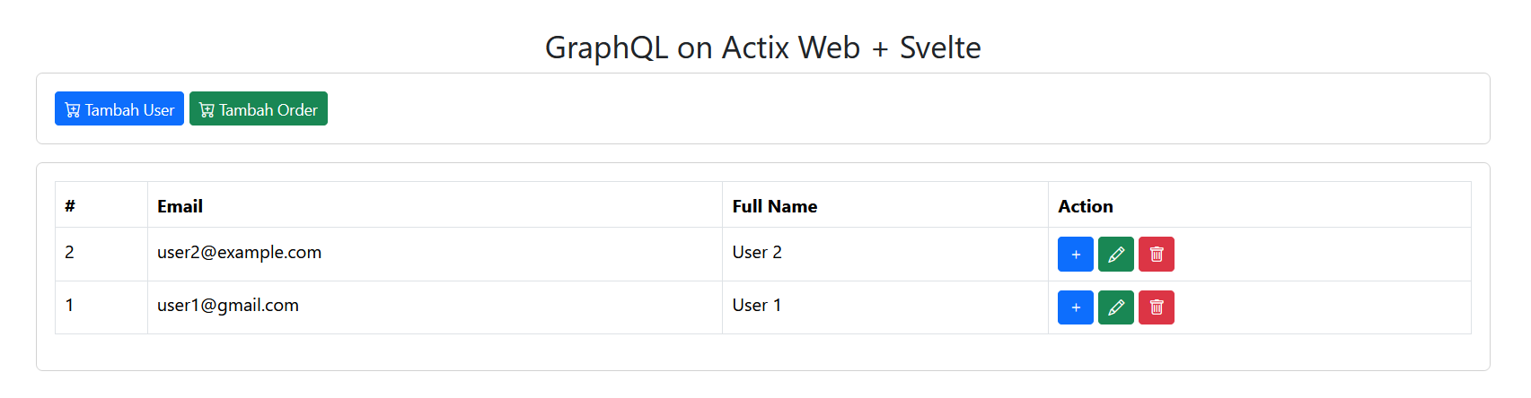Click blue plus icon for User 2
The height and width of the screenshot is (398, 1531).
(1076, 254)
